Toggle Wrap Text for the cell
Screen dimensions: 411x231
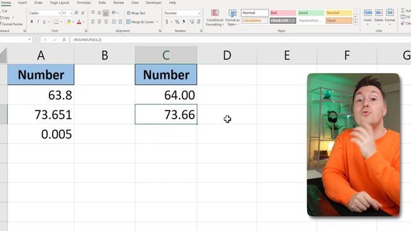136,13
